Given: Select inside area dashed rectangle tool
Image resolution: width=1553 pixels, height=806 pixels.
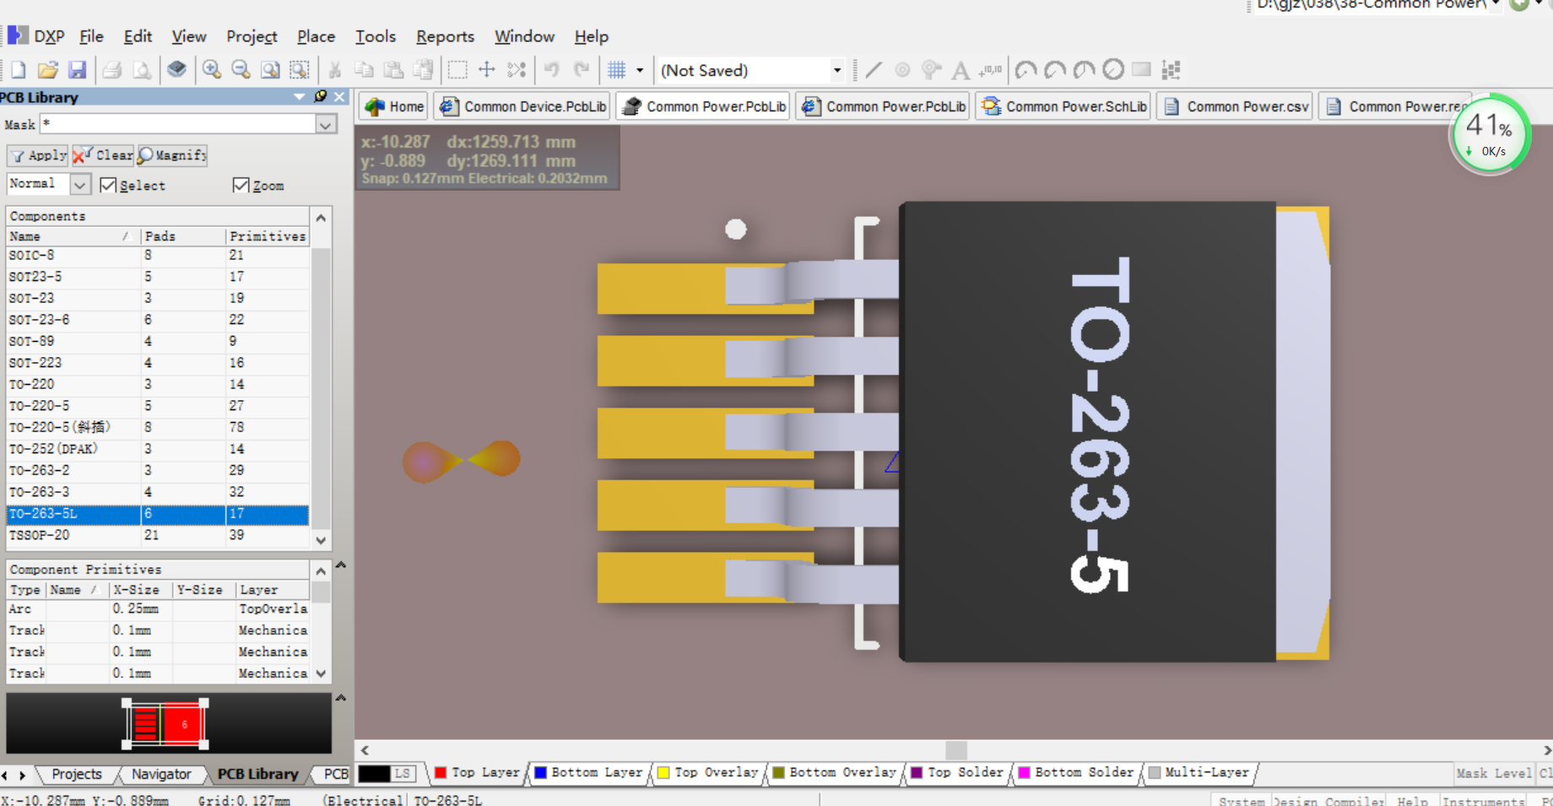Looking at the screenshot, I should pyautogui.click(x=457, y=70).
